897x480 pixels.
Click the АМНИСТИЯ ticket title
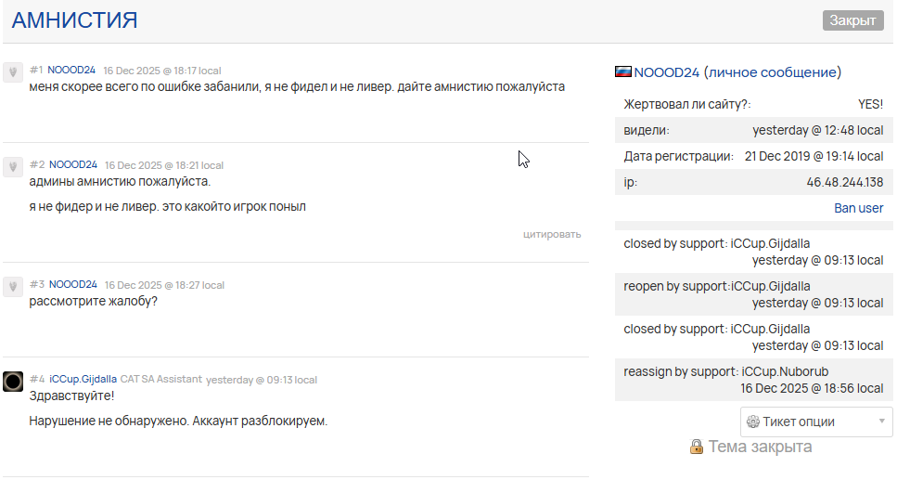74,20
